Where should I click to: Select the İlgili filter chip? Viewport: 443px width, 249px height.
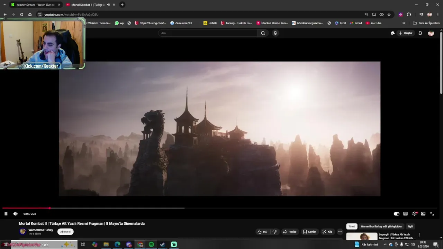(410, 227)
